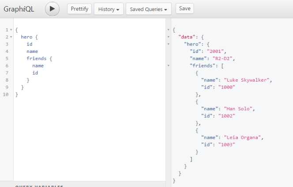Open the Saved Queries dropdown

(149, 9)
